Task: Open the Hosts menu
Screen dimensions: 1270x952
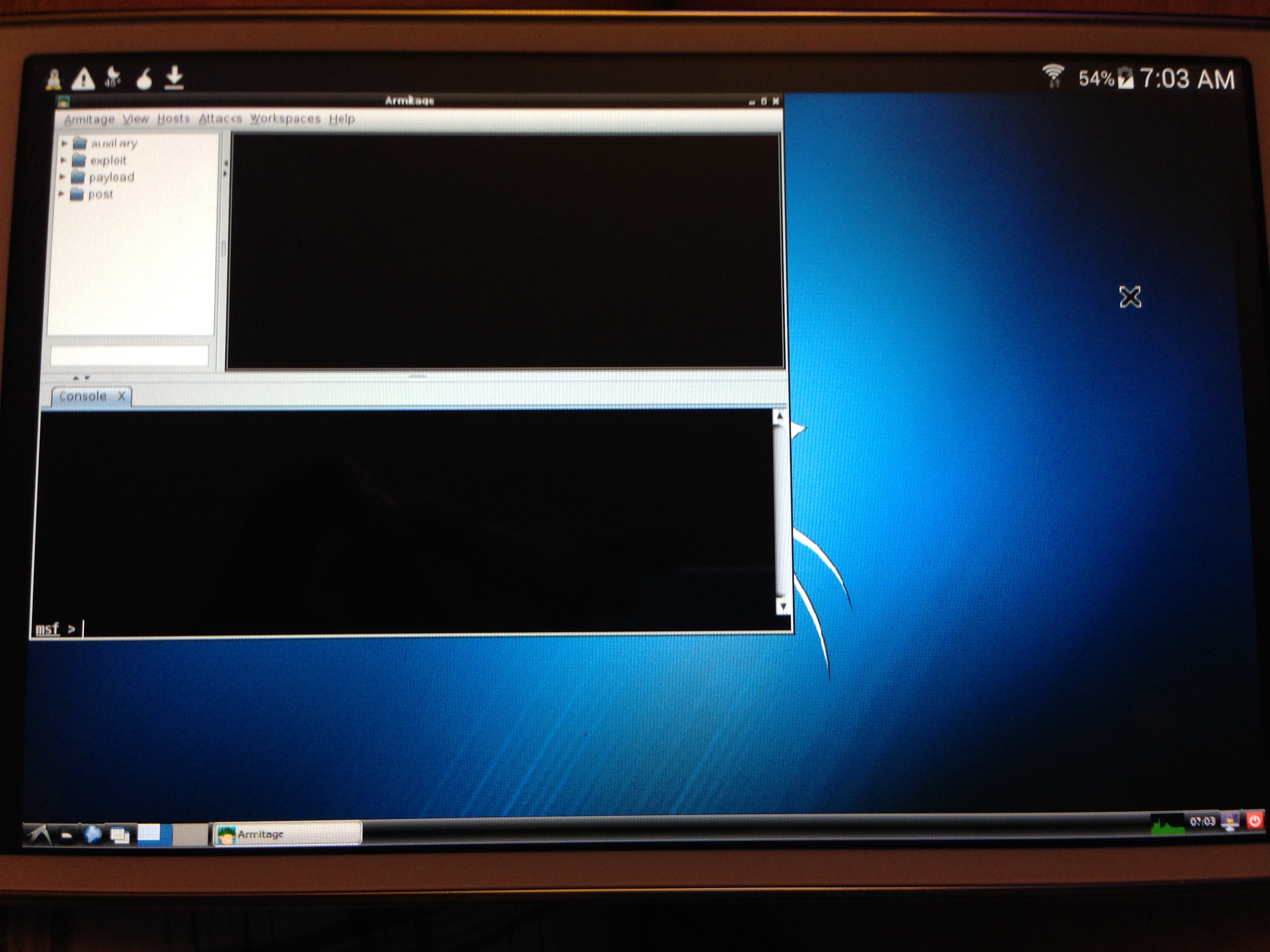Action: 174,119
